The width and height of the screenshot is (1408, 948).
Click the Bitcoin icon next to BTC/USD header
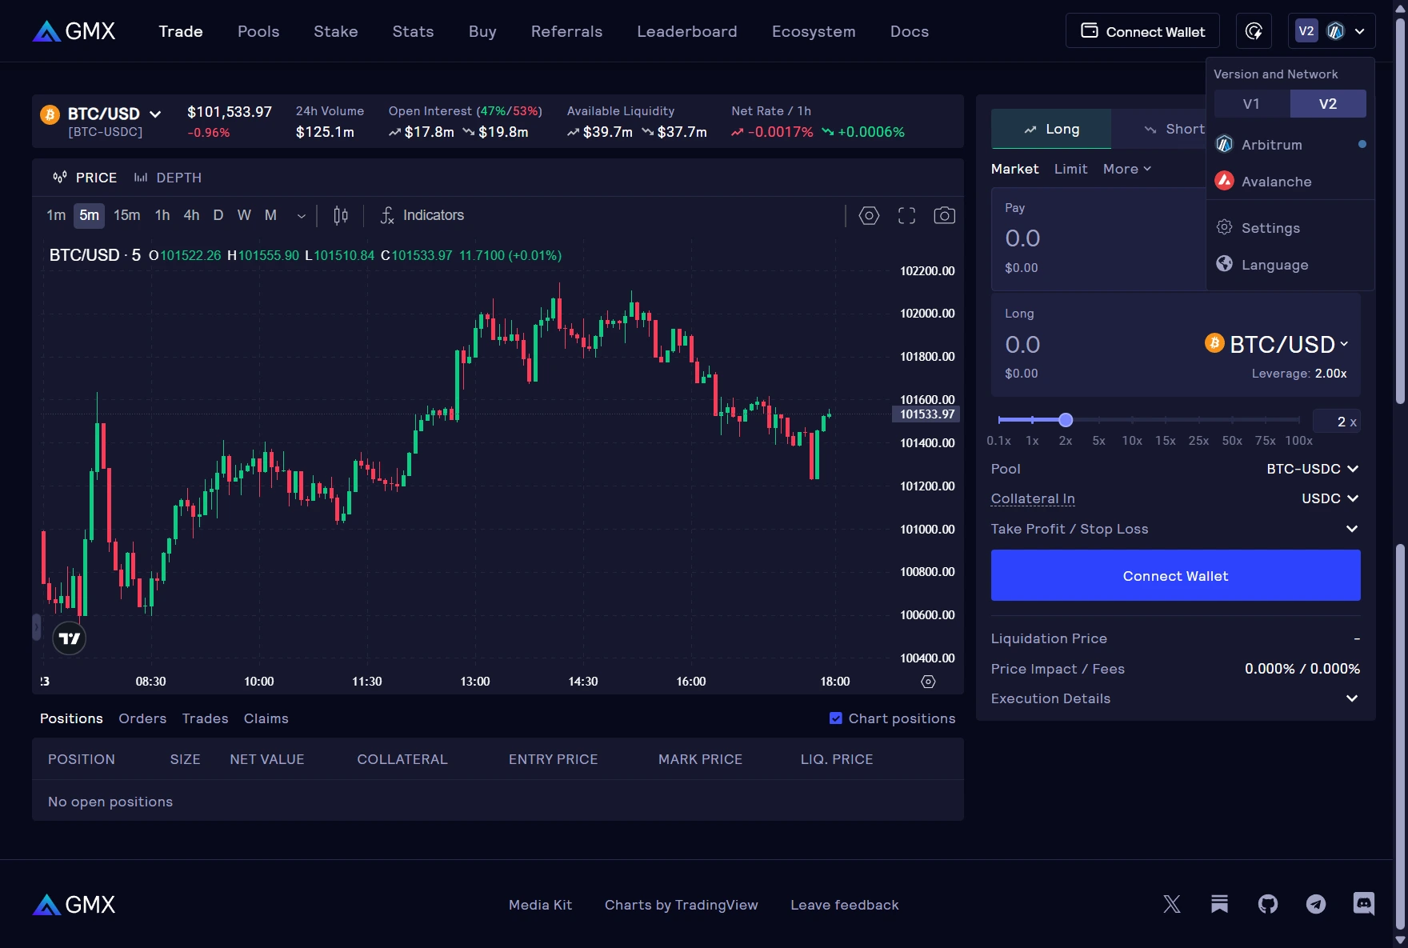[50, 114]
